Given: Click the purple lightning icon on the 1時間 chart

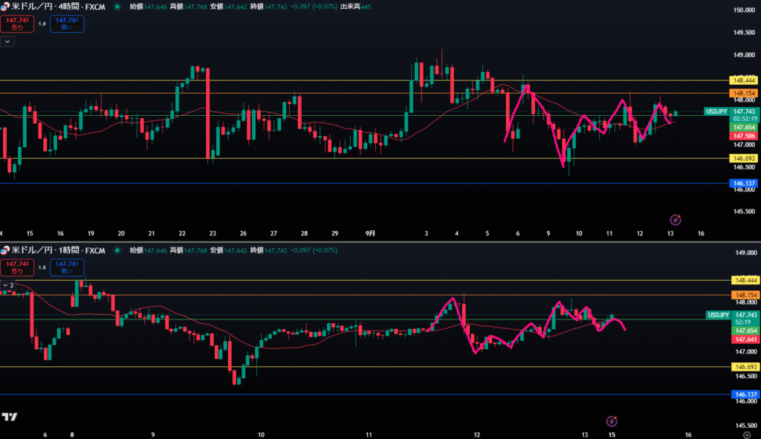Looking at the screenshot, I should coord(612,420).
